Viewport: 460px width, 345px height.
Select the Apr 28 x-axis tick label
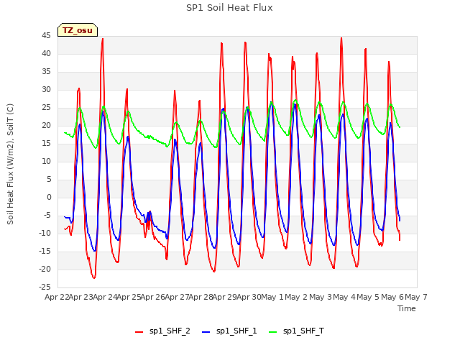pos(201,297)
